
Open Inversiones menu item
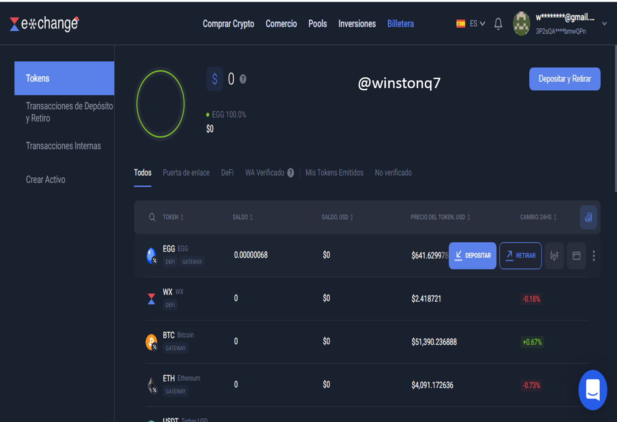[357, 24]
